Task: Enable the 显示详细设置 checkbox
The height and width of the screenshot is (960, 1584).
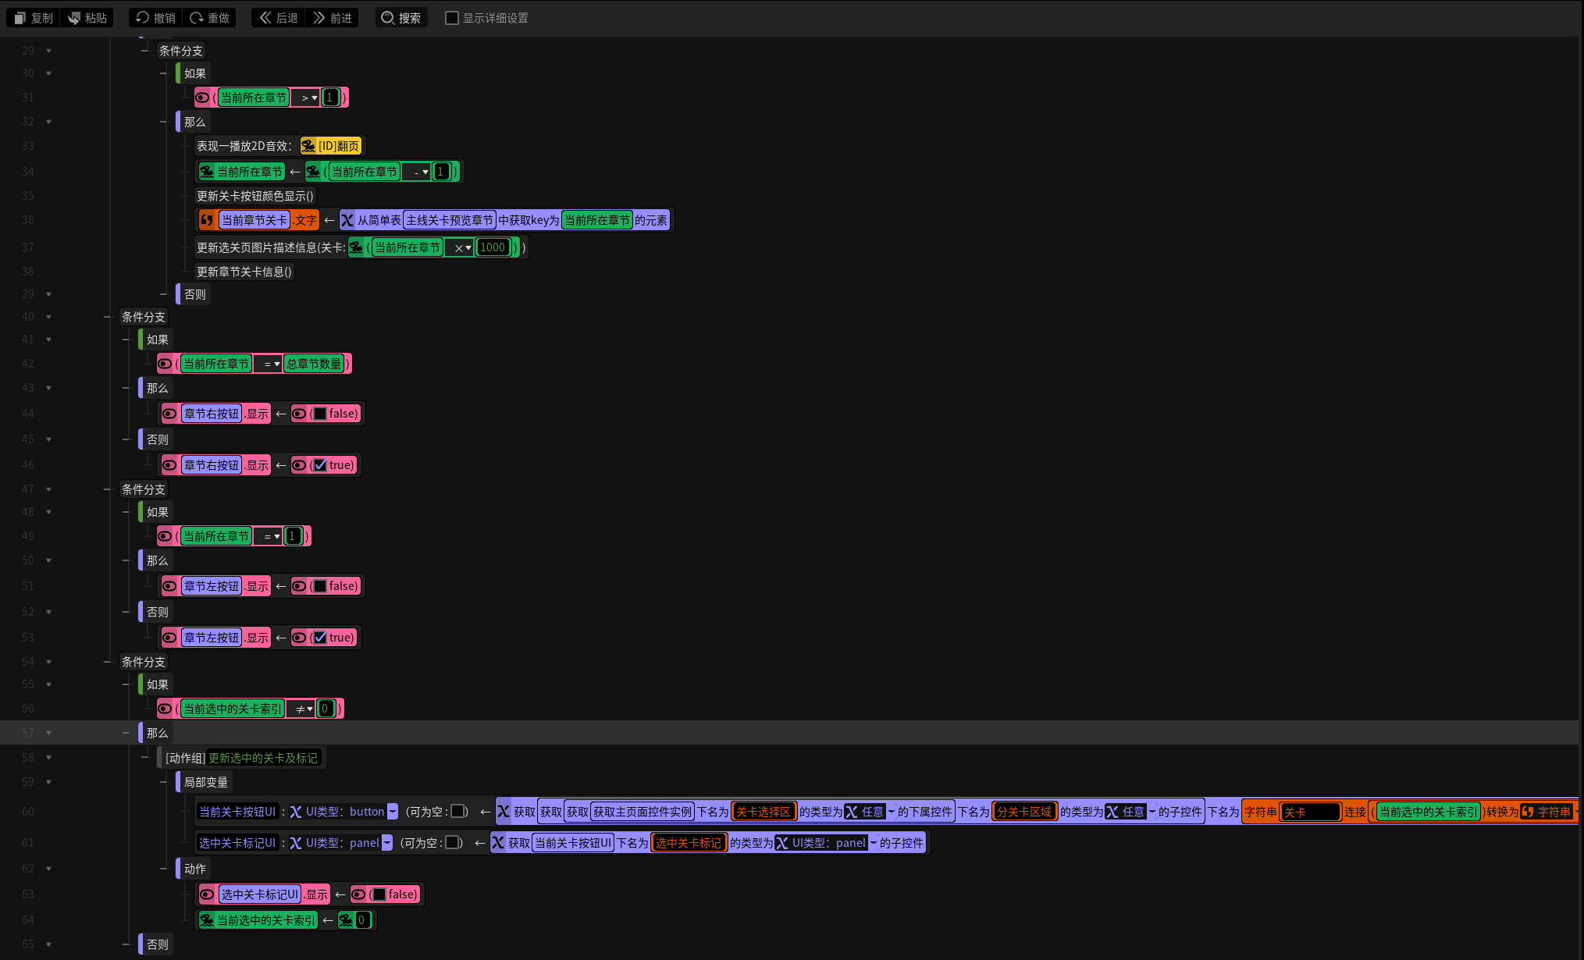Action: coord(451,18)
